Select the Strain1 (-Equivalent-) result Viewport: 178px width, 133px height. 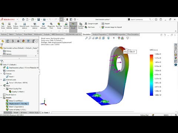click(x=15, y=107)
